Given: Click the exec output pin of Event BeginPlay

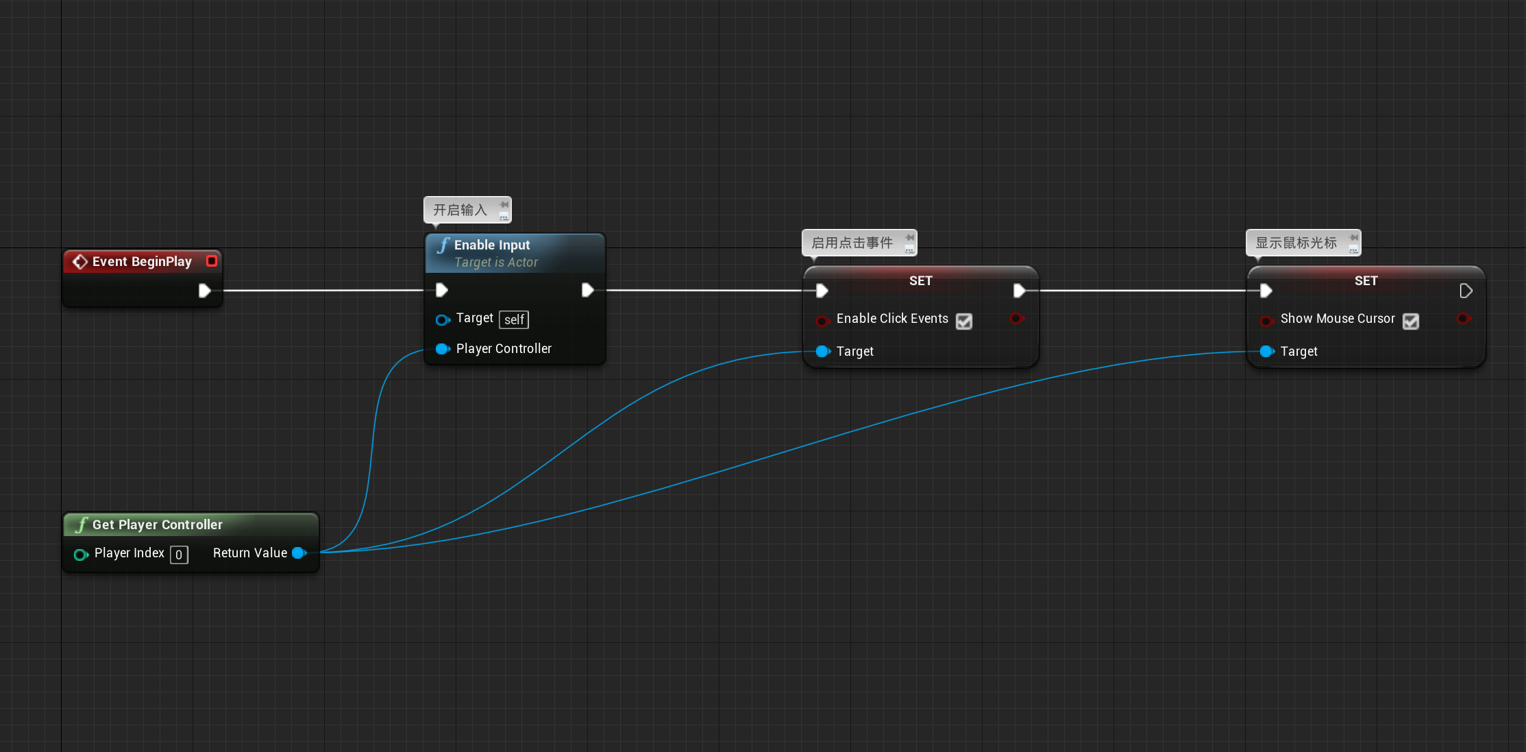Looking at the screenshot, I should point(204,291).
